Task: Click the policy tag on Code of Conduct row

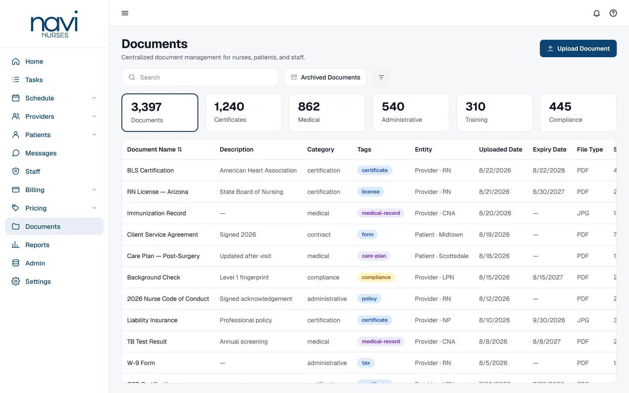Action: tap(369, 299)
